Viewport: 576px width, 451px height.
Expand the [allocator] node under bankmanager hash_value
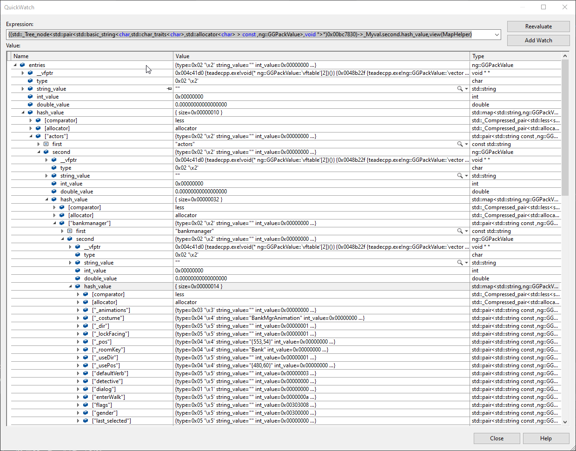pyautogui.click(x=78, y=302)
